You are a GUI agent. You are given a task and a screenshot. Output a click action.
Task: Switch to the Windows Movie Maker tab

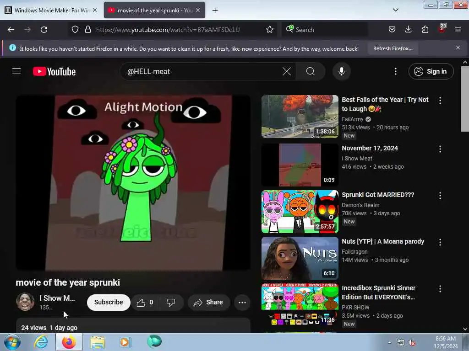click(51, 10)
